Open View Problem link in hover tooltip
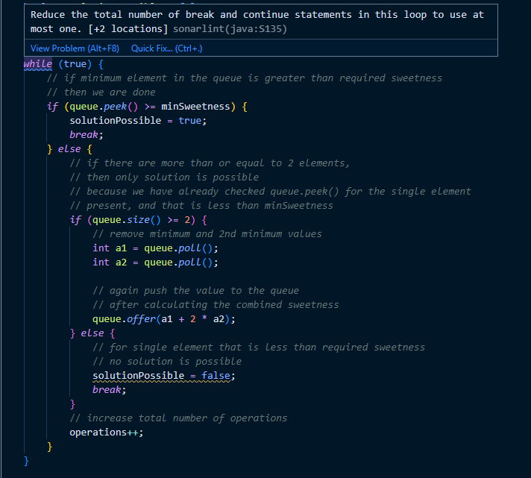The image size is (531, 478). (75, 48)
